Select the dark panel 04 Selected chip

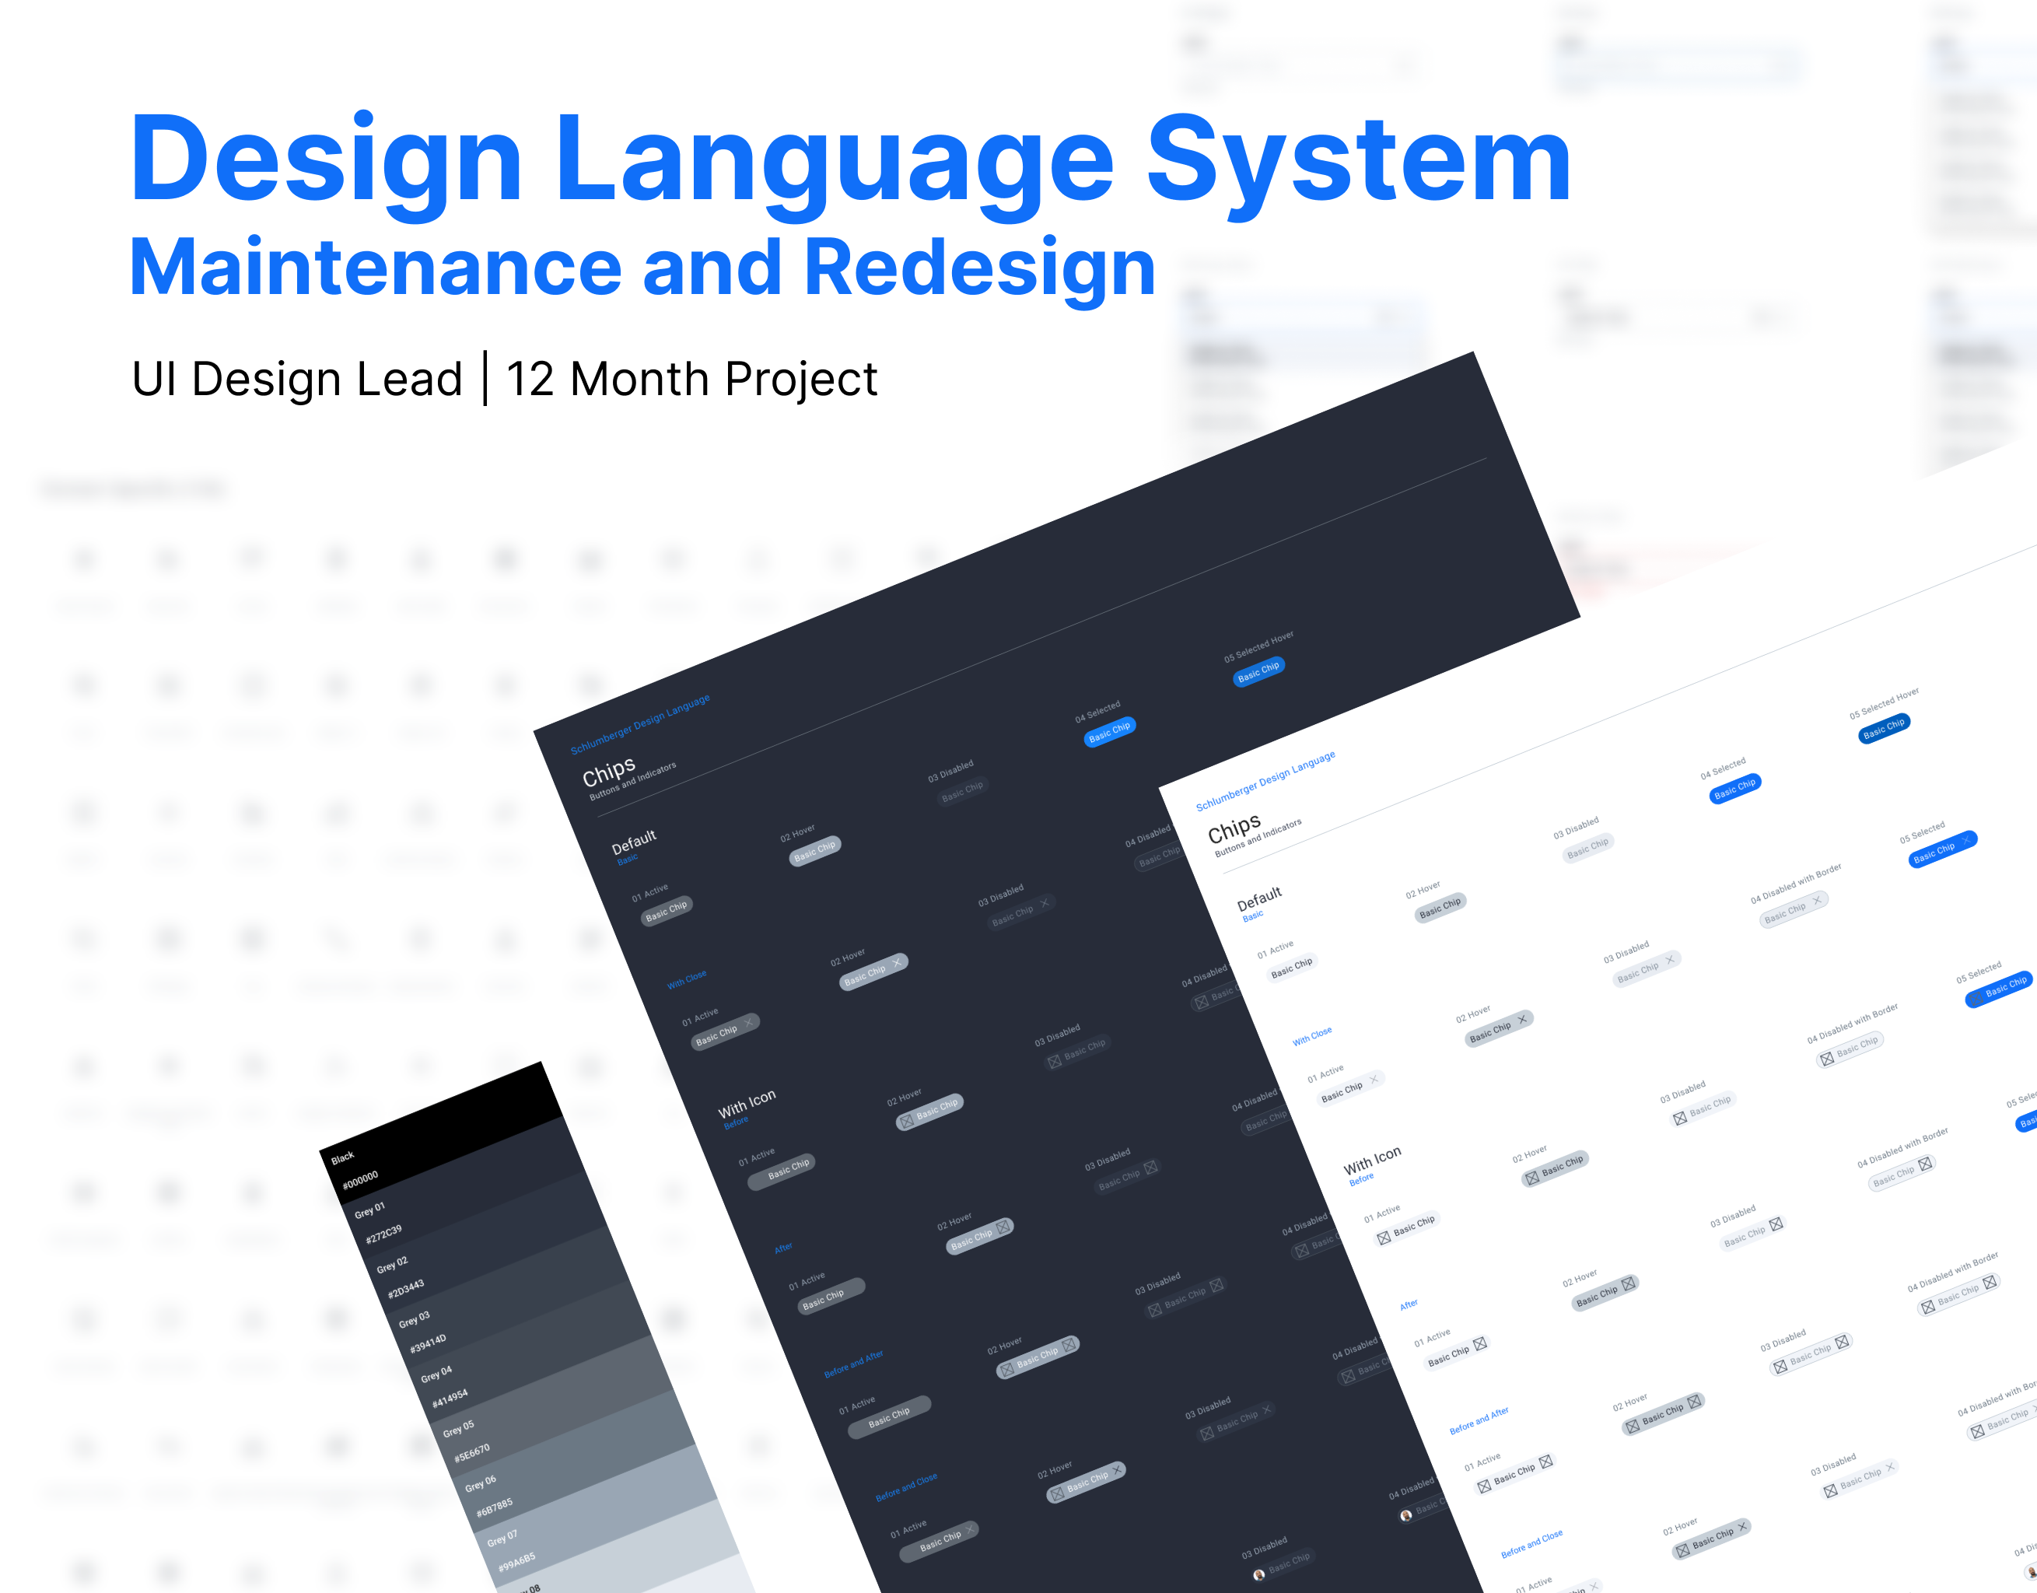pos(1110,732)
